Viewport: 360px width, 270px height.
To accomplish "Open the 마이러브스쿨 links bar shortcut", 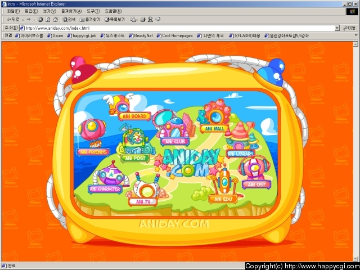I will click(29, 36).
